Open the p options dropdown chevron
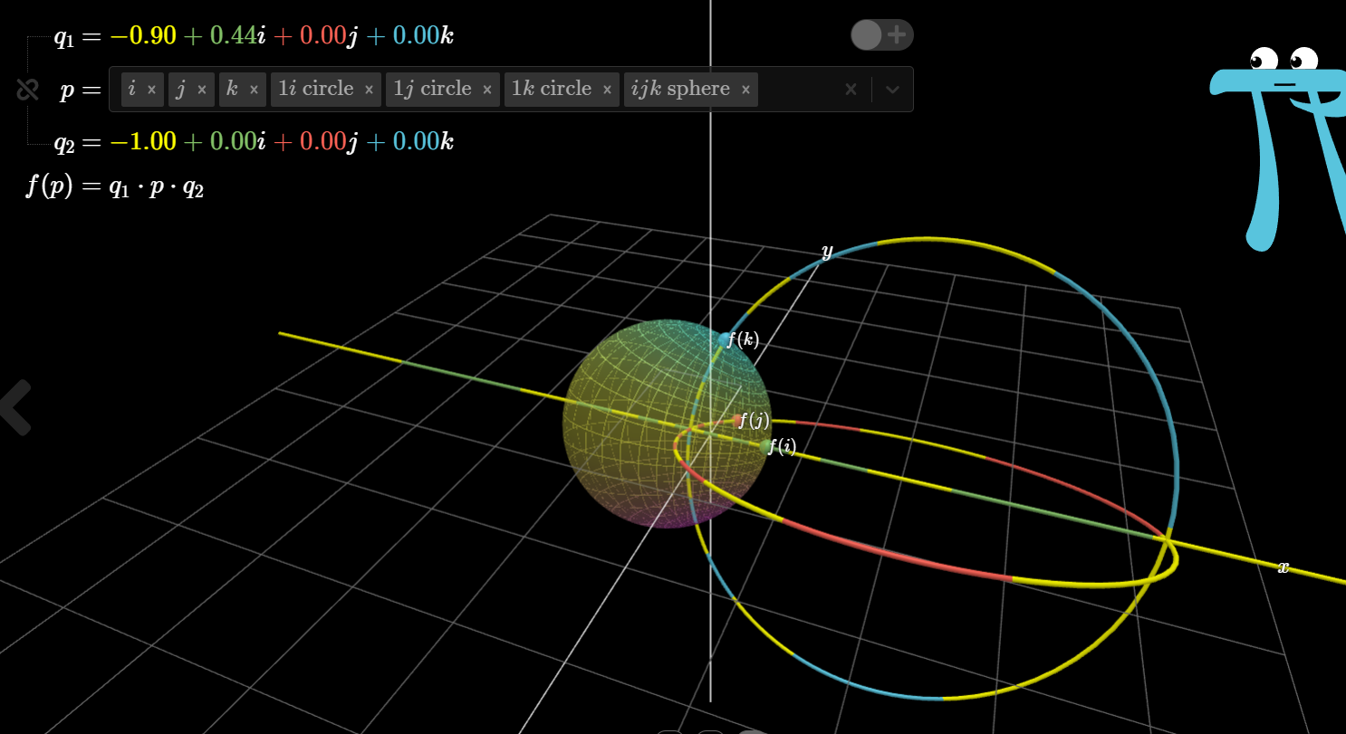 click(x=892, y=89)
